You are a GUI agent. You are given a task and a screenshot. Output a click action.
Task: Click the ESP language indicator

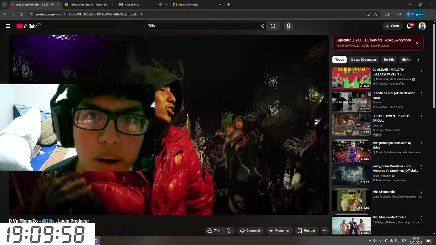(x=404, y=241)
